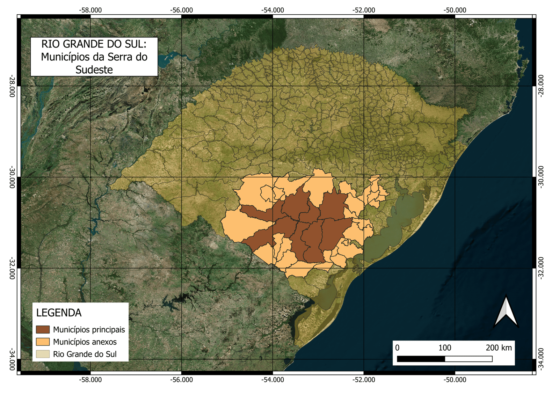559x395 pixels.
Task: Click '-32.000' latitude label on right edge
Action: (x=541, y=268)
